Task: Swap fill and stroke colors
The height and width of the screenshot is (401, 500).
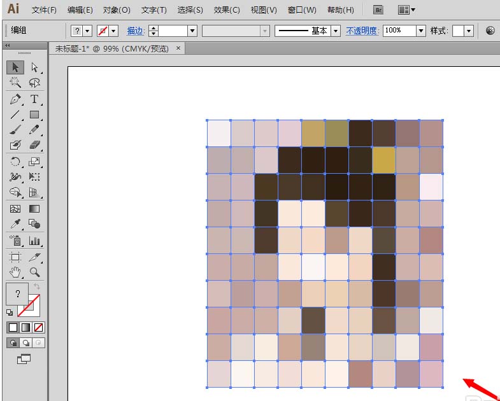Action: pyautogui.click(x=37, y=286)
